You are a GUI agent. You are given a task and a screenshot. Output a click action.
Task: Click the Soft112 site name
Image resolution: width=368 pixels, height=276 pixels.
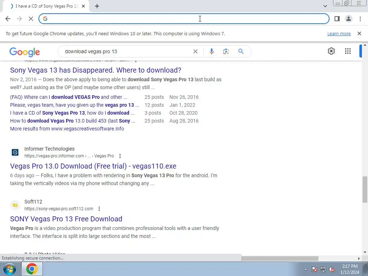pos(33,202)
